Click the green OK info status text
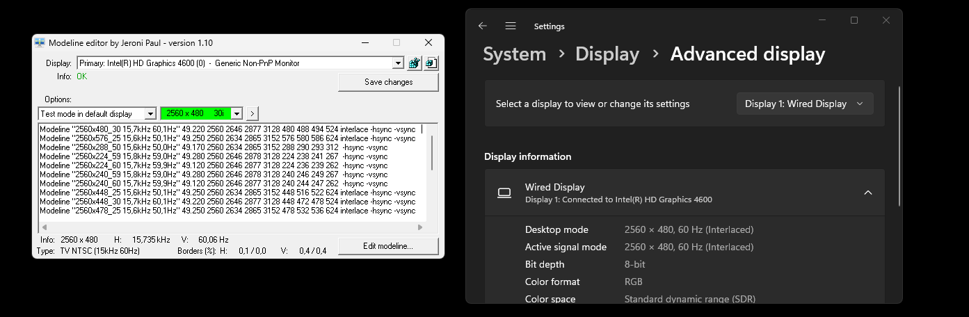Screen dimensions: 969x317 [82, 76]
